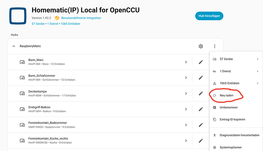
Task: Click entities icon in 1065 Entitäten menu entry
Action: pyautogui.click(x=215, y=83)
